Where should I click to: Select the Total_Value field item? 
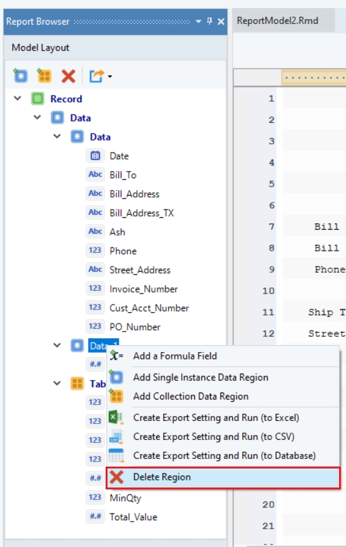click(133, 517)
